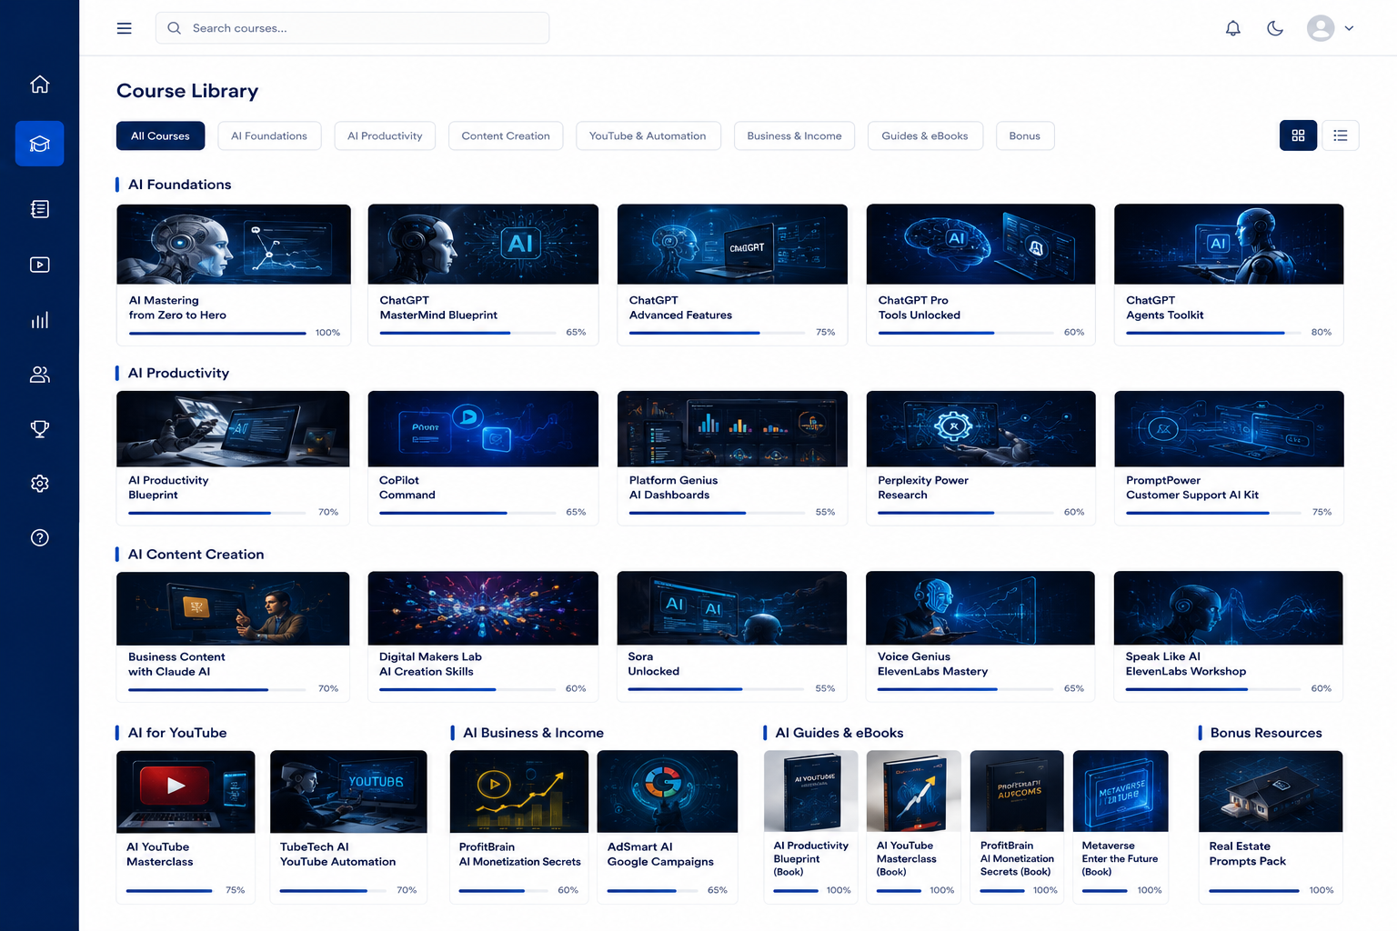Open AI Mastering from Zero to Hero thumbnail

234,244
